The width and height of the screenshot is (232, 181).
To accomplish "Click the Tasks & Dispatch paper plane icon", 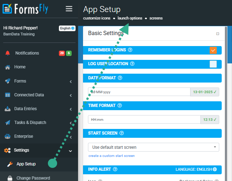I will pos(7,123).
